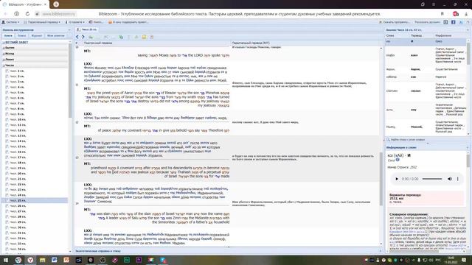
Task: Click the Рассказать друзьям link
Action: pos(427,22)
